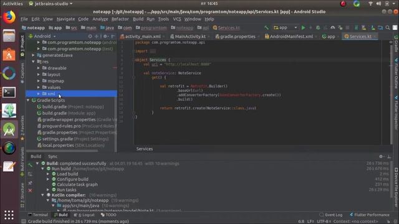The height and width of the screenshot is (224, 399).
Task: Click the jetbrains-studio app menu
Action: (50, 4)
